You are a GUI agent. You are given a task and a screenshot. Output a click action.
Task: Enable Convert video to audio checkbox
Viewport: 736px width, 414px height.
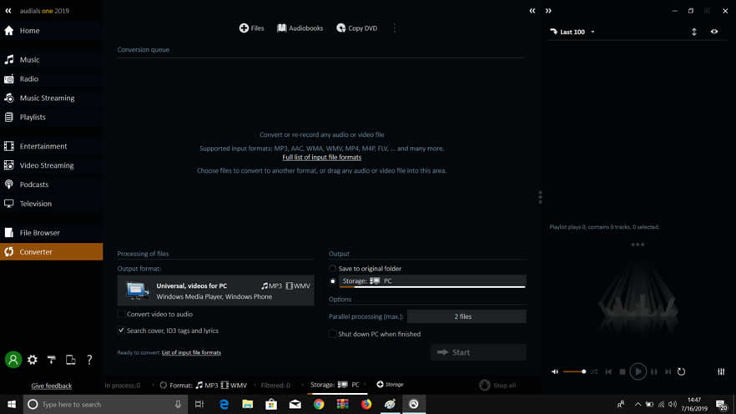122,314
